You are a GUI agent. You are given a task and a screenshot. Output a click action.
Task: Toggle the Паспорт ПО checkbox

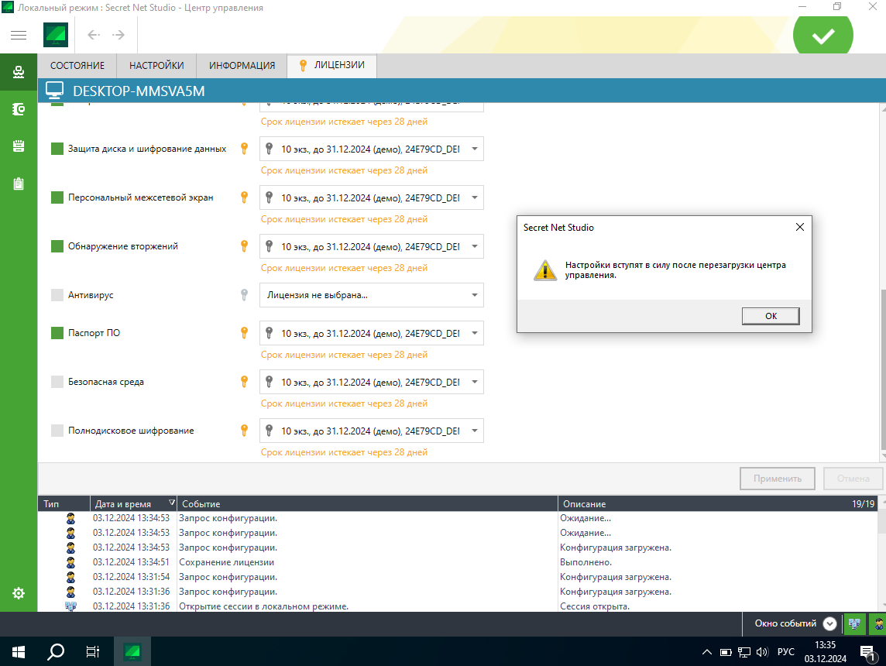pyautogui.click(x=57, y=333)
